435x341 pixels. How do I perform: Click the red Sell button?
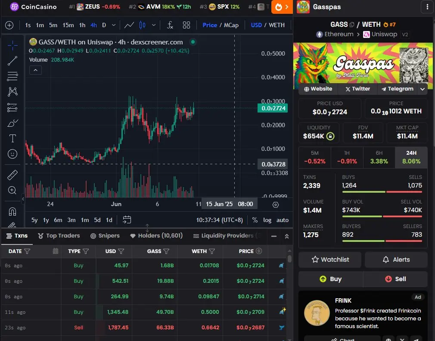pos(396,279)
